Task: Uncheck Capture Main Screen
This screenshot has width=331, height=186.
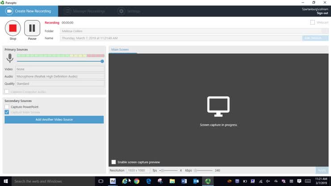Action: coord(7,112)
